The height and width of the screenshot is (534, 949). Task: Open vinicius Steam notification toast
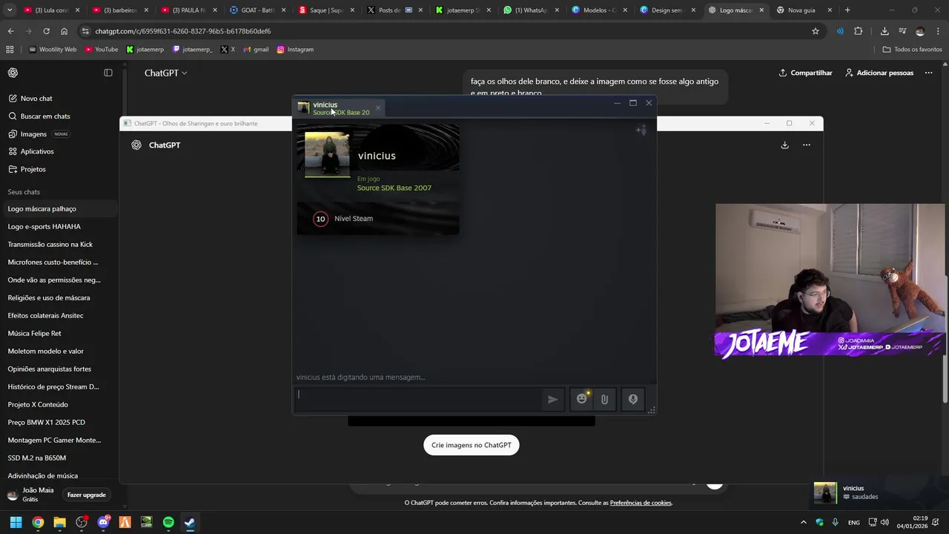point(880,492)
